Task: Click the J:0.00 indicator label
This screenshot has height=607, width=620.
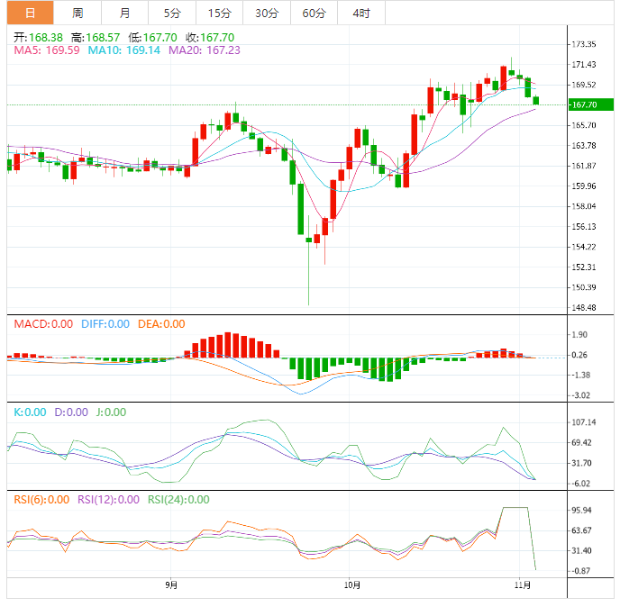Action: coord(111,412)
